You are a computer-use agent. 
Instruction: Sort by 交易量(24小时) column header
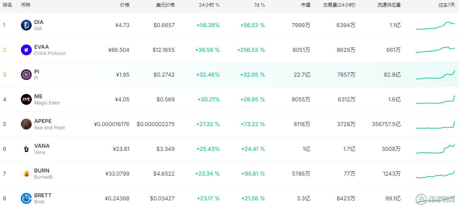tap(339, 5)
